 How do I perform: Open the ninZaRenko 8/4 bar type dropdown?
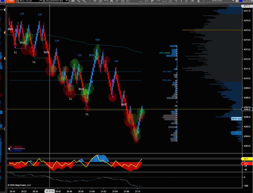(x=67, y=1)
